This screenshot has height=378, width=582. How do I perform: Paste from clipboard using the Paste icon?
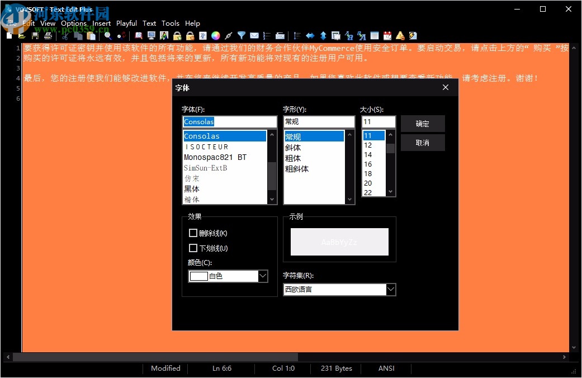(x=92, y=35)
